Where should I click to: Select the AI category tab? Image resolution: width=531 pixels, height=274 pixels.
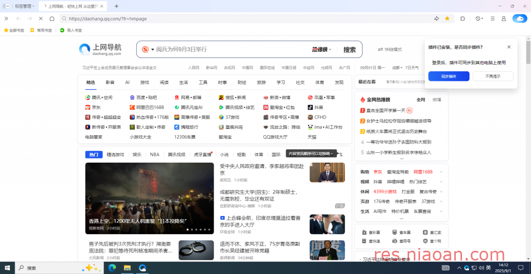pyautogui.click(x=128, y=82)
